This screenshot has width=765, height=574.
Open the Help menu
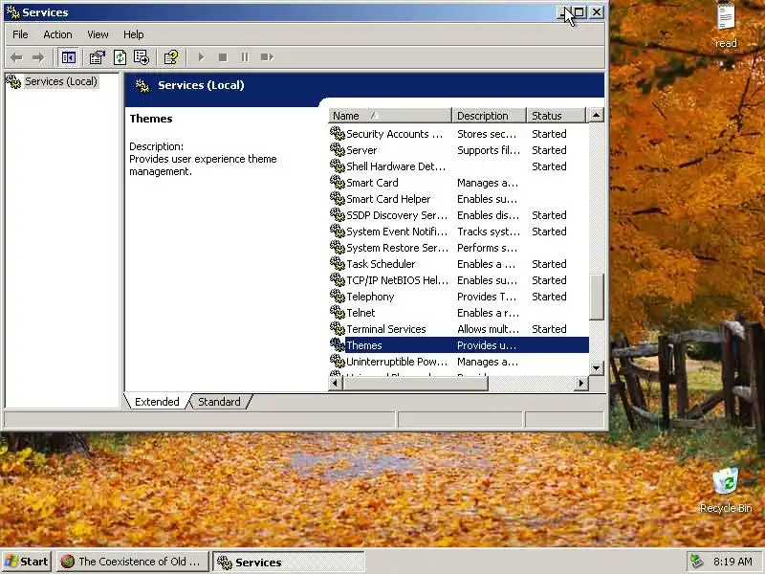[x=133, y=34]
